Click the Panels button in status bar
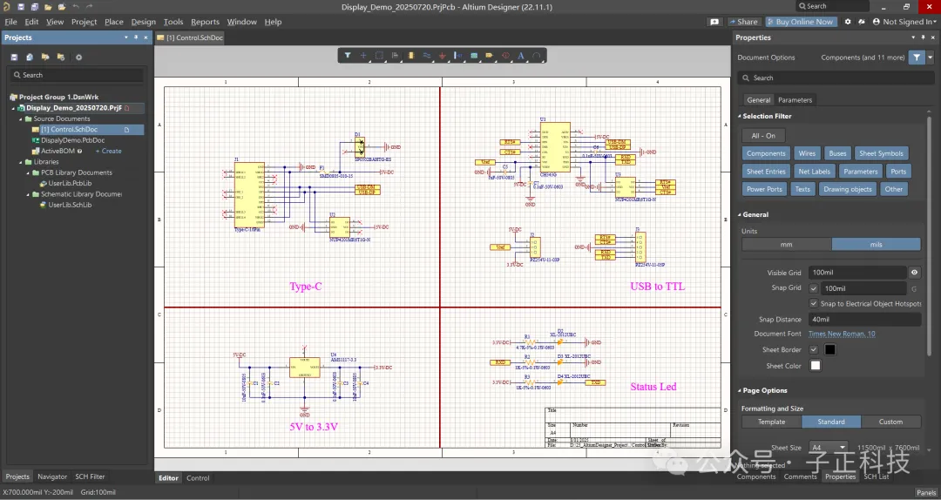 pyautogui.click(x=926, y=492)
